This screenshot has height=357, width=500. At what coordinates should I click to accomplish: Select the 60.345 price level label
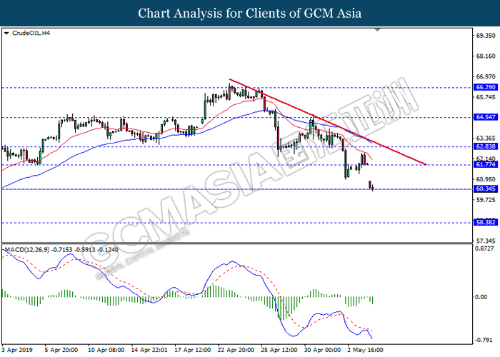[x=486, y=189]
